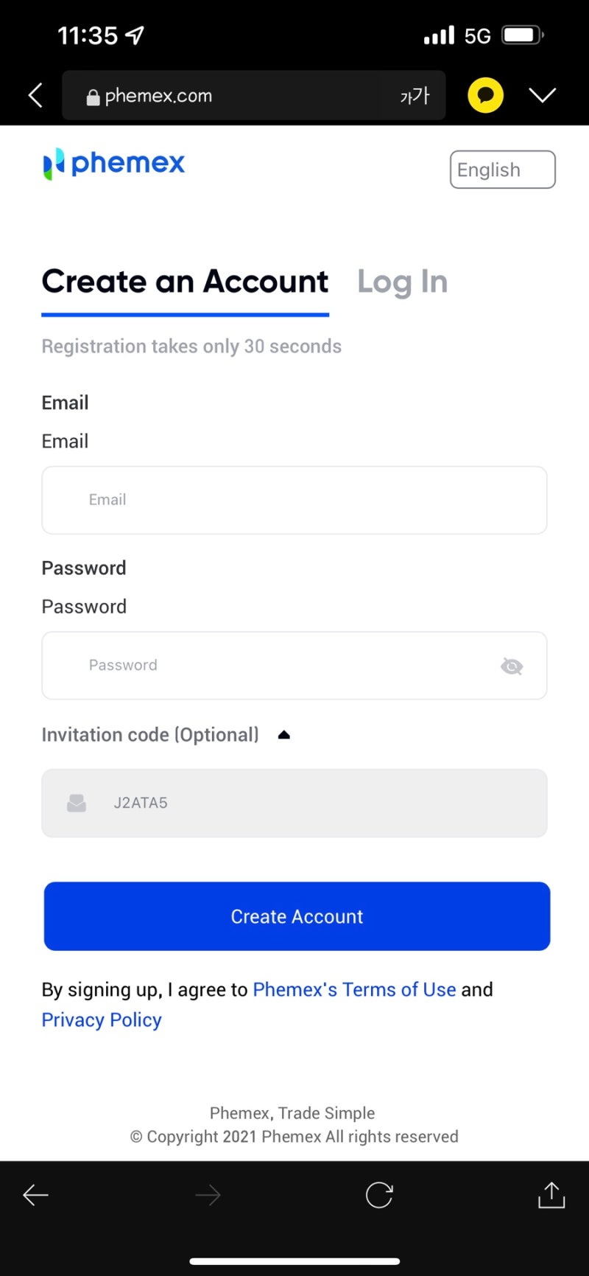Tap the 가가 text size control
The image size is (589, 1276).
(415, 95)
